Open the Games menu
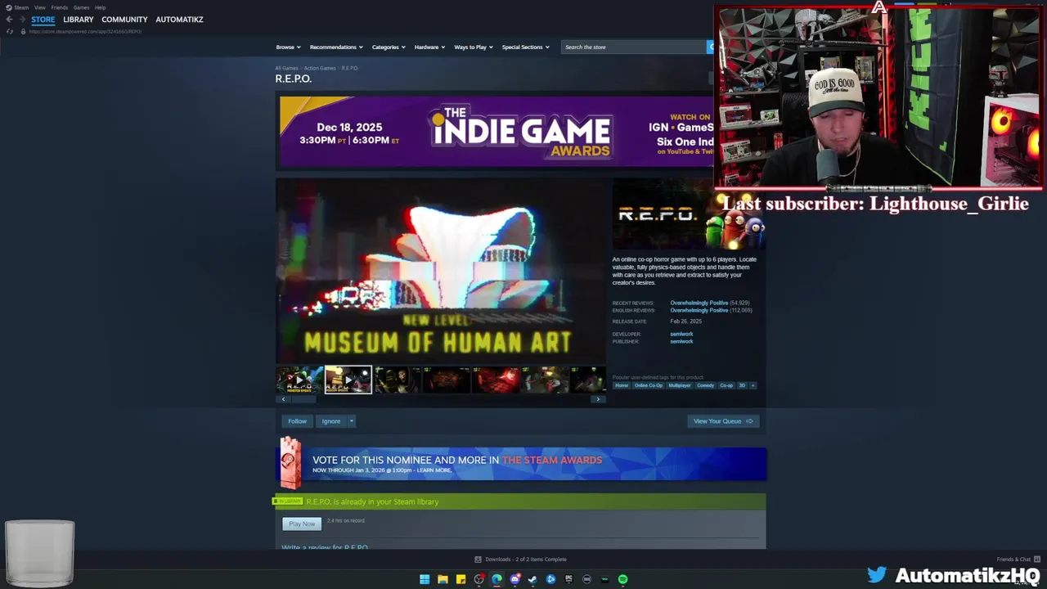The height and width of the screenshot is (589, 1047). tap(81, 7)
